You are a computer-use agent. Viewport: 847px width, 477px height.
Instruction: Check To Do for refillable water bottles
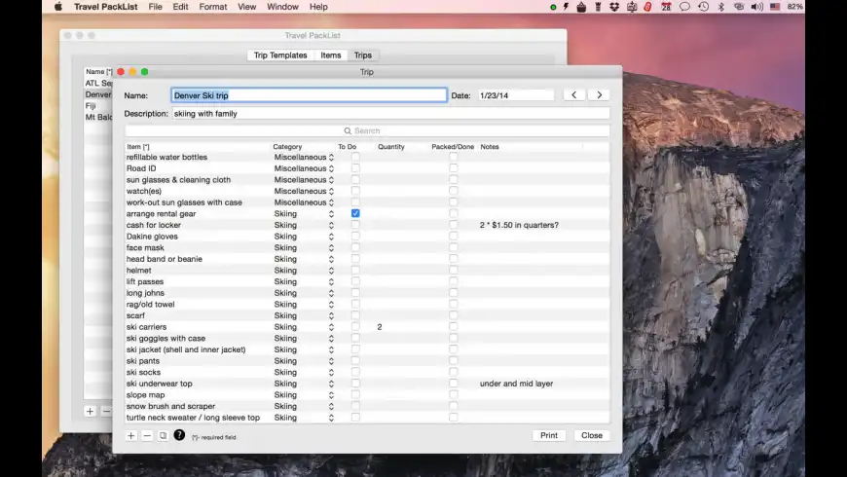[355, 157]
